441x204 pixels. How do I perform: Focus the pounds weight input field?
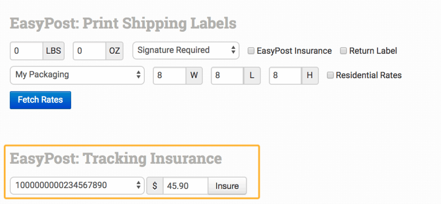26,51
